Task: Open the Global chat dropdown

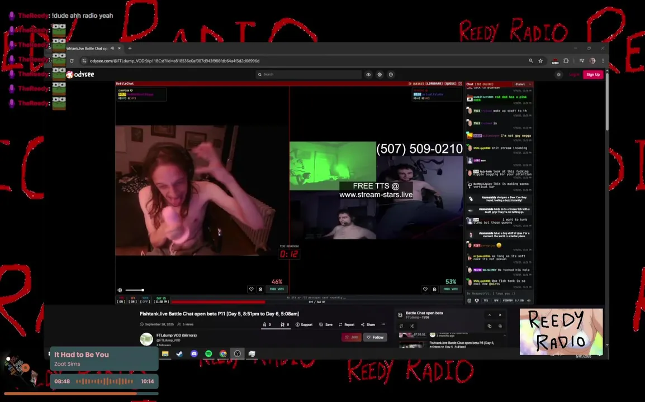Action: (x=523, y=84)
